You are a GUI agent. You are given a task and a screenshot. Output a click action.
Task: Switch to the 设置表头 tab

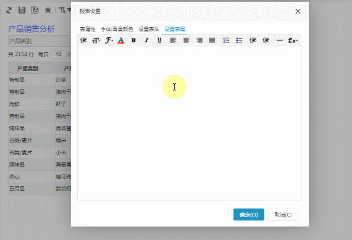click(x=149, y=29)
